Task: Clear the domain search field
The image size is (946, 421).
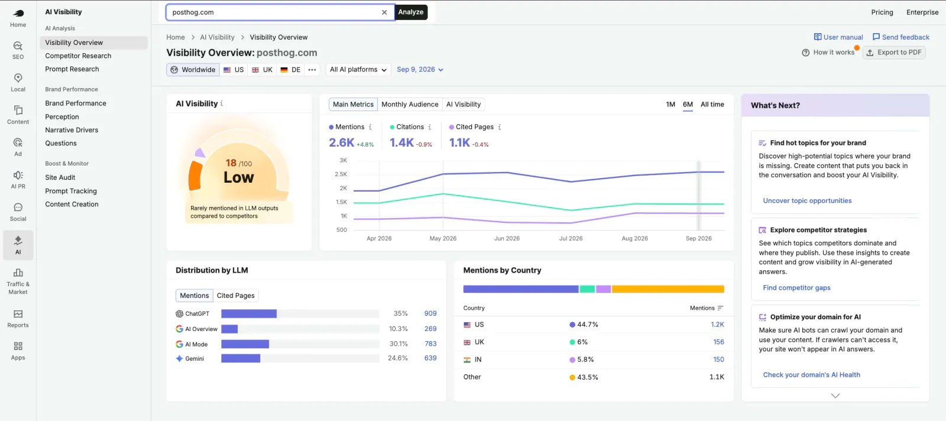Action: click(x=384, y=12)
